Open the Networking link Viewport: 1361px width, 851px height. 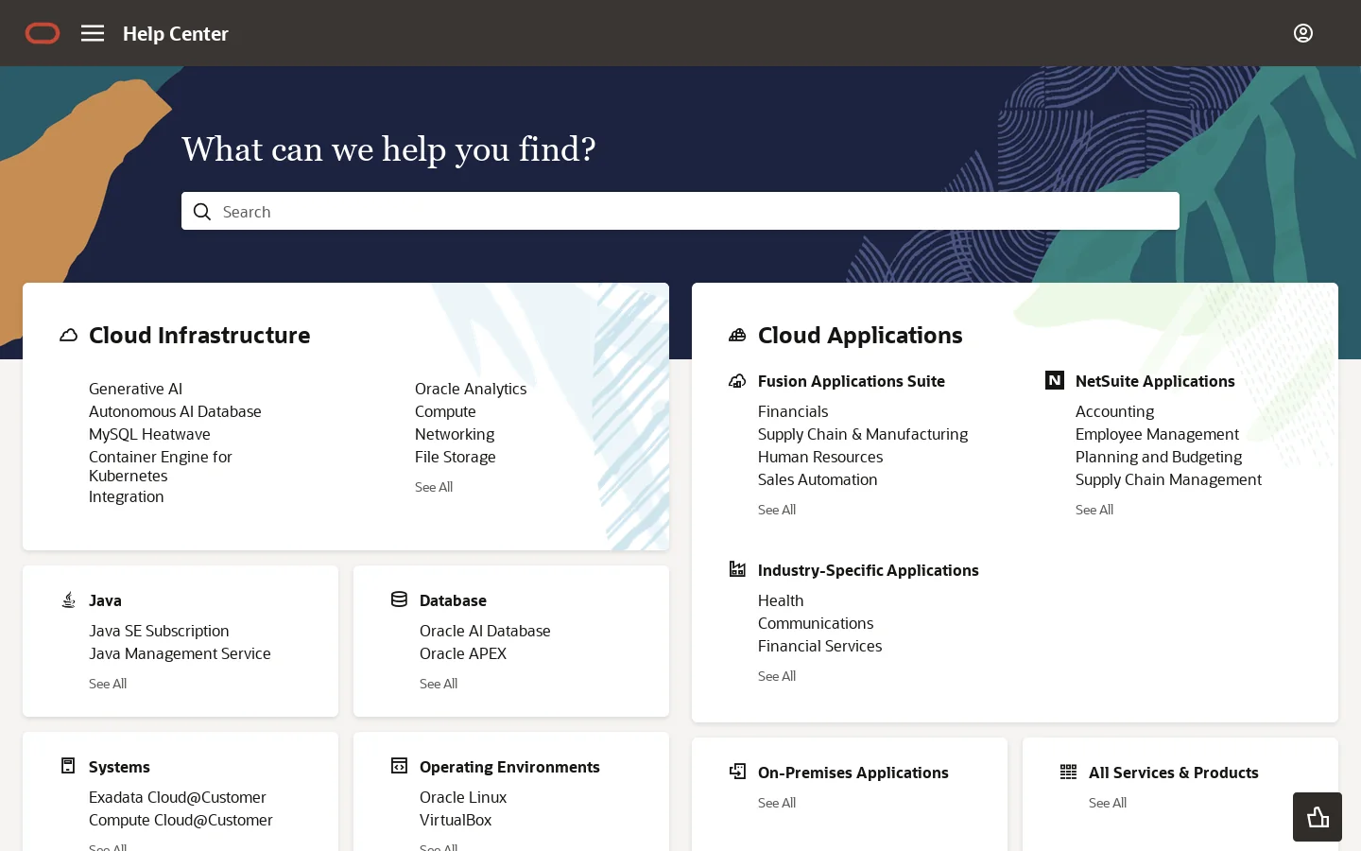455,434
